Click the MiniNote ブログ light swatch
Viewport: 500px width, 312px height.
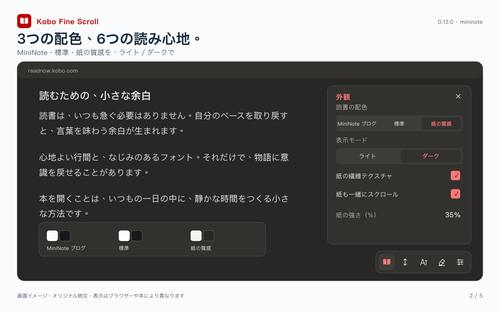coord(52,236)
